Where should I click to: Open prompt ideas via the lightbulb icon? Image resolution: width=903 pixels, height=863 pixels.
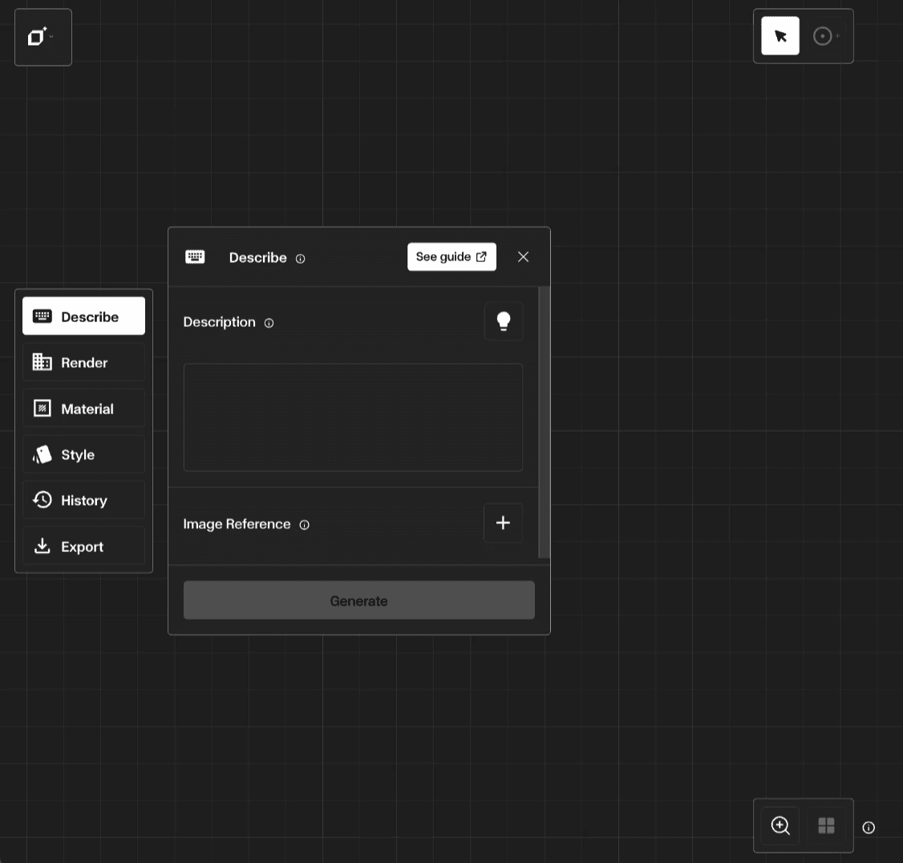(504, 321)
